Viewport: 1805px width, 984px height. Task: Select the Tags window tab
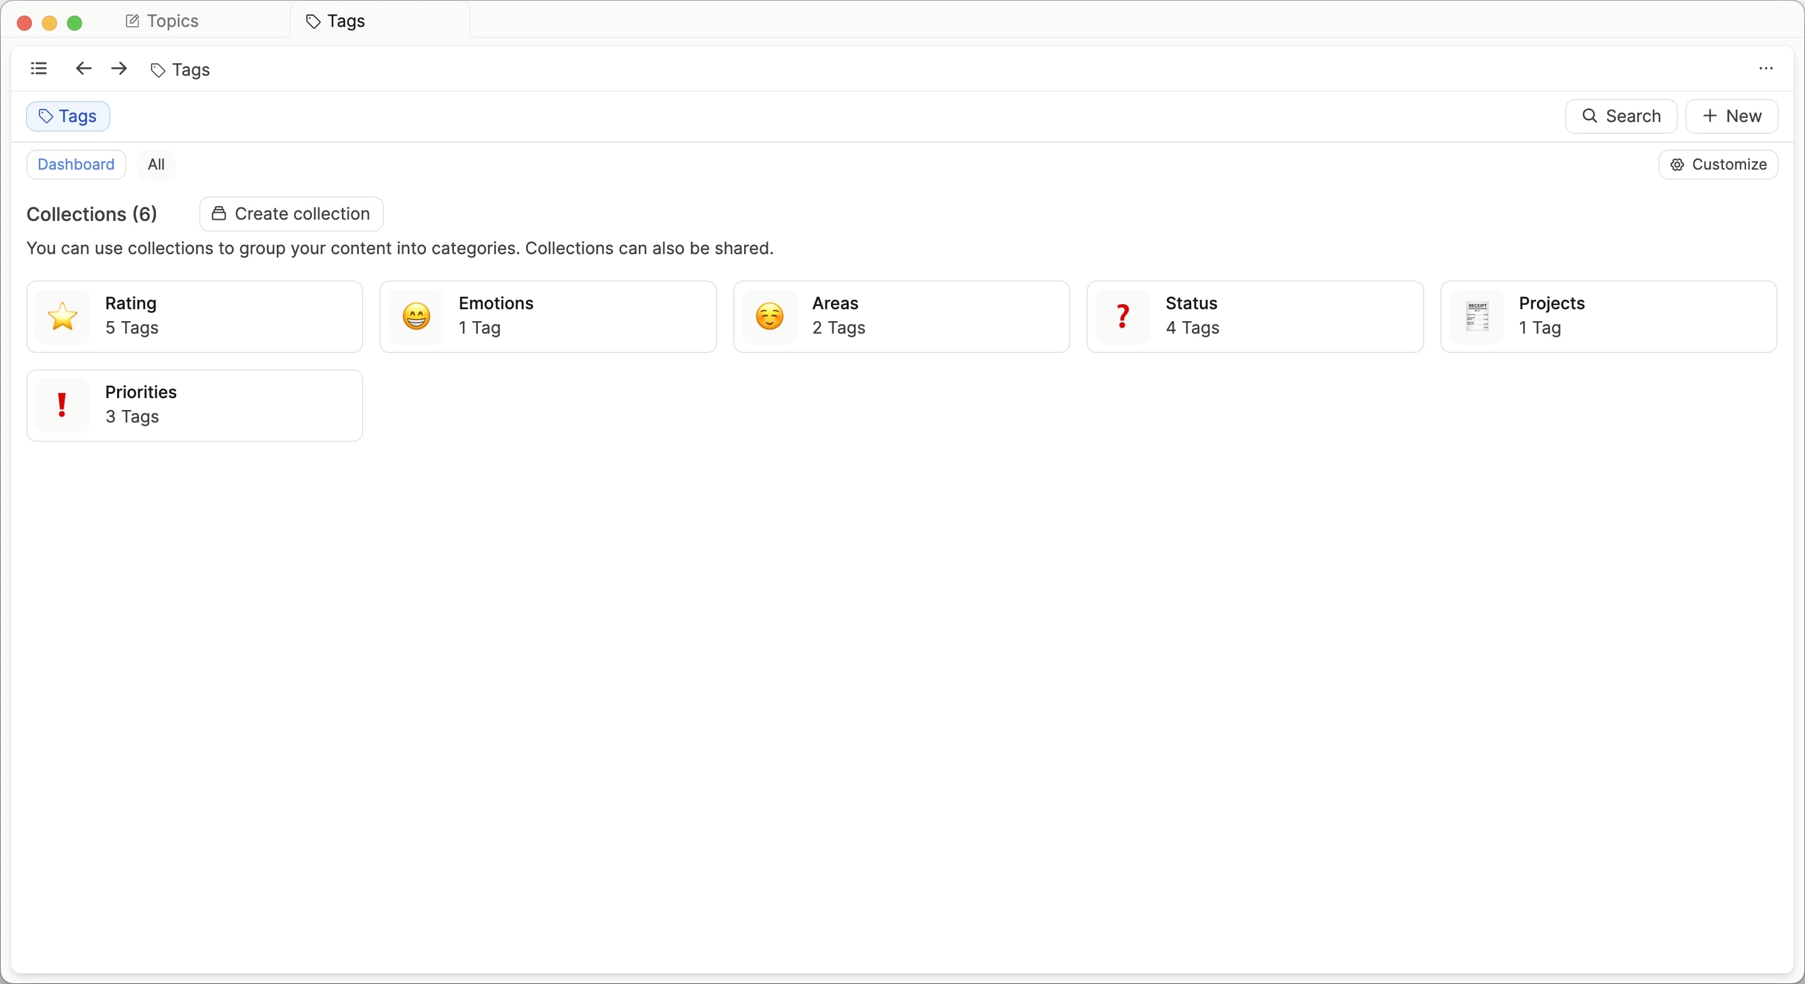pyautogui.click(x=336, y=21)
